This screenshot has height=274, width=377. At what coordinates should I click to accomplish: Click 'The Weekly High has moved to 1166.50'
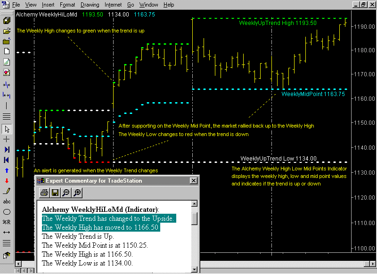[101, 227]
